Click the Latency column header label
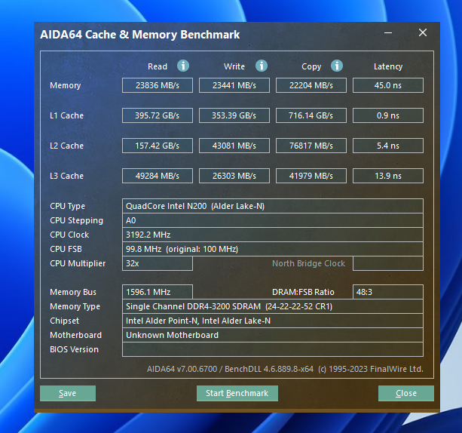 (x=388, y=66)
